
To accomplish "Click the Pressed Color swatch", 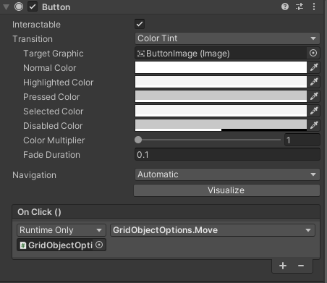I will point(221,96).
